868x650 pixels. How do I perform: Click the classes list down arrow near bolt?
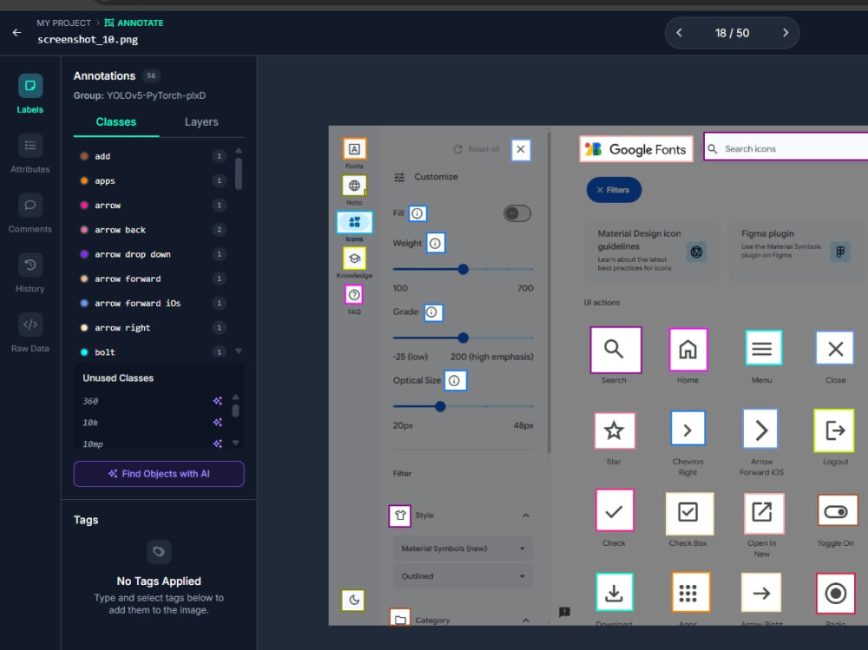pos(239,351)
